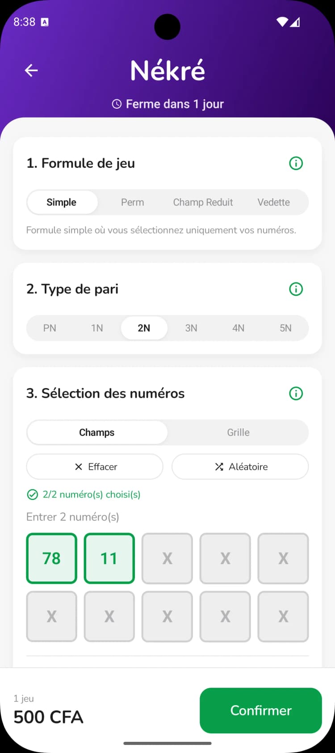Tap the number field showing 11
Image resolution: width=335 pixels, height=753 pixels.
pos(109,558)
